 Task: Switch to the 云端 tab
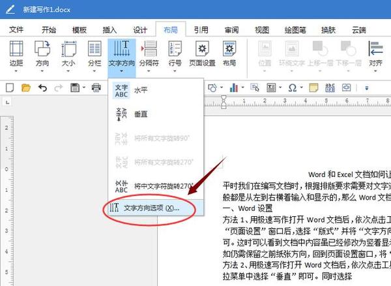coord(359,30)
